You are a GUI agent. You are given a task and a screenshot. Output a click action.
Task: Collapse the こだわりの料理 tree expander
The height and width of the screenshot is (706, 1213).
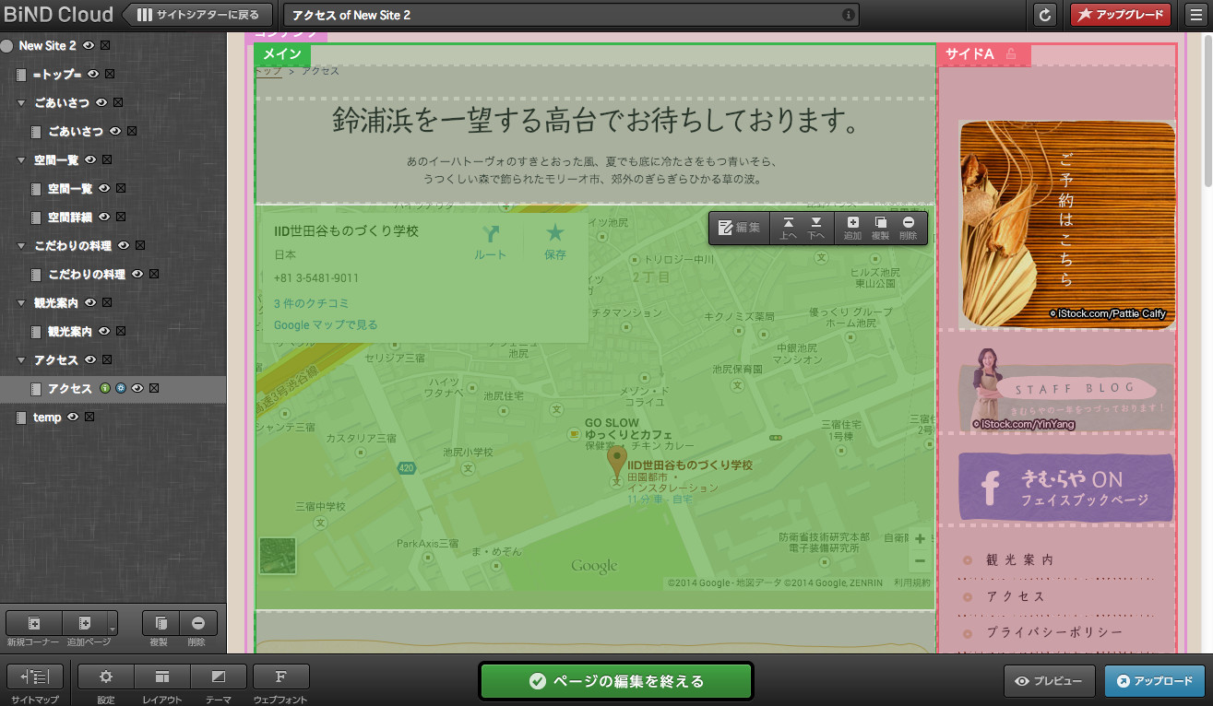pyautogui.click(x=20, y=245)
